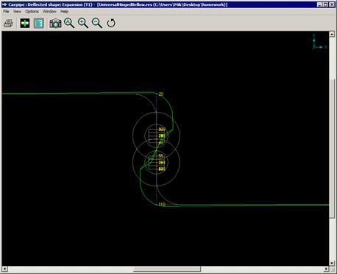Open the teal results window icon

(x=39, y=24)
